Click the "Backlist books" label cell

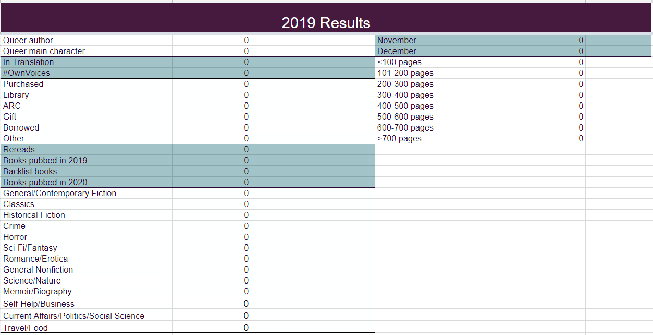tap(87, 171)
